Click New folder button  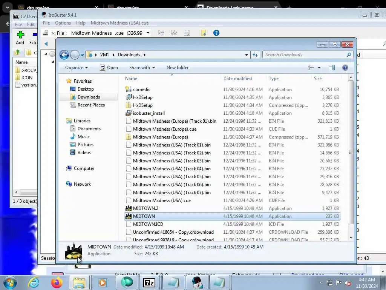pyautogui.click(x=178, y=68)
